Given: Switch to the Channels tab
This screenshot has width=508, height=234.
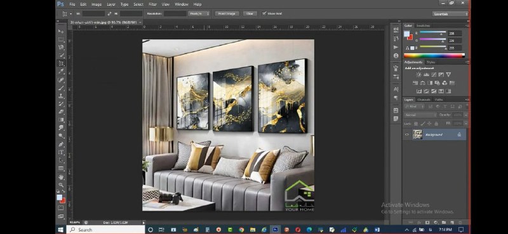Looking at the screenshot, I should click(424, 100).
